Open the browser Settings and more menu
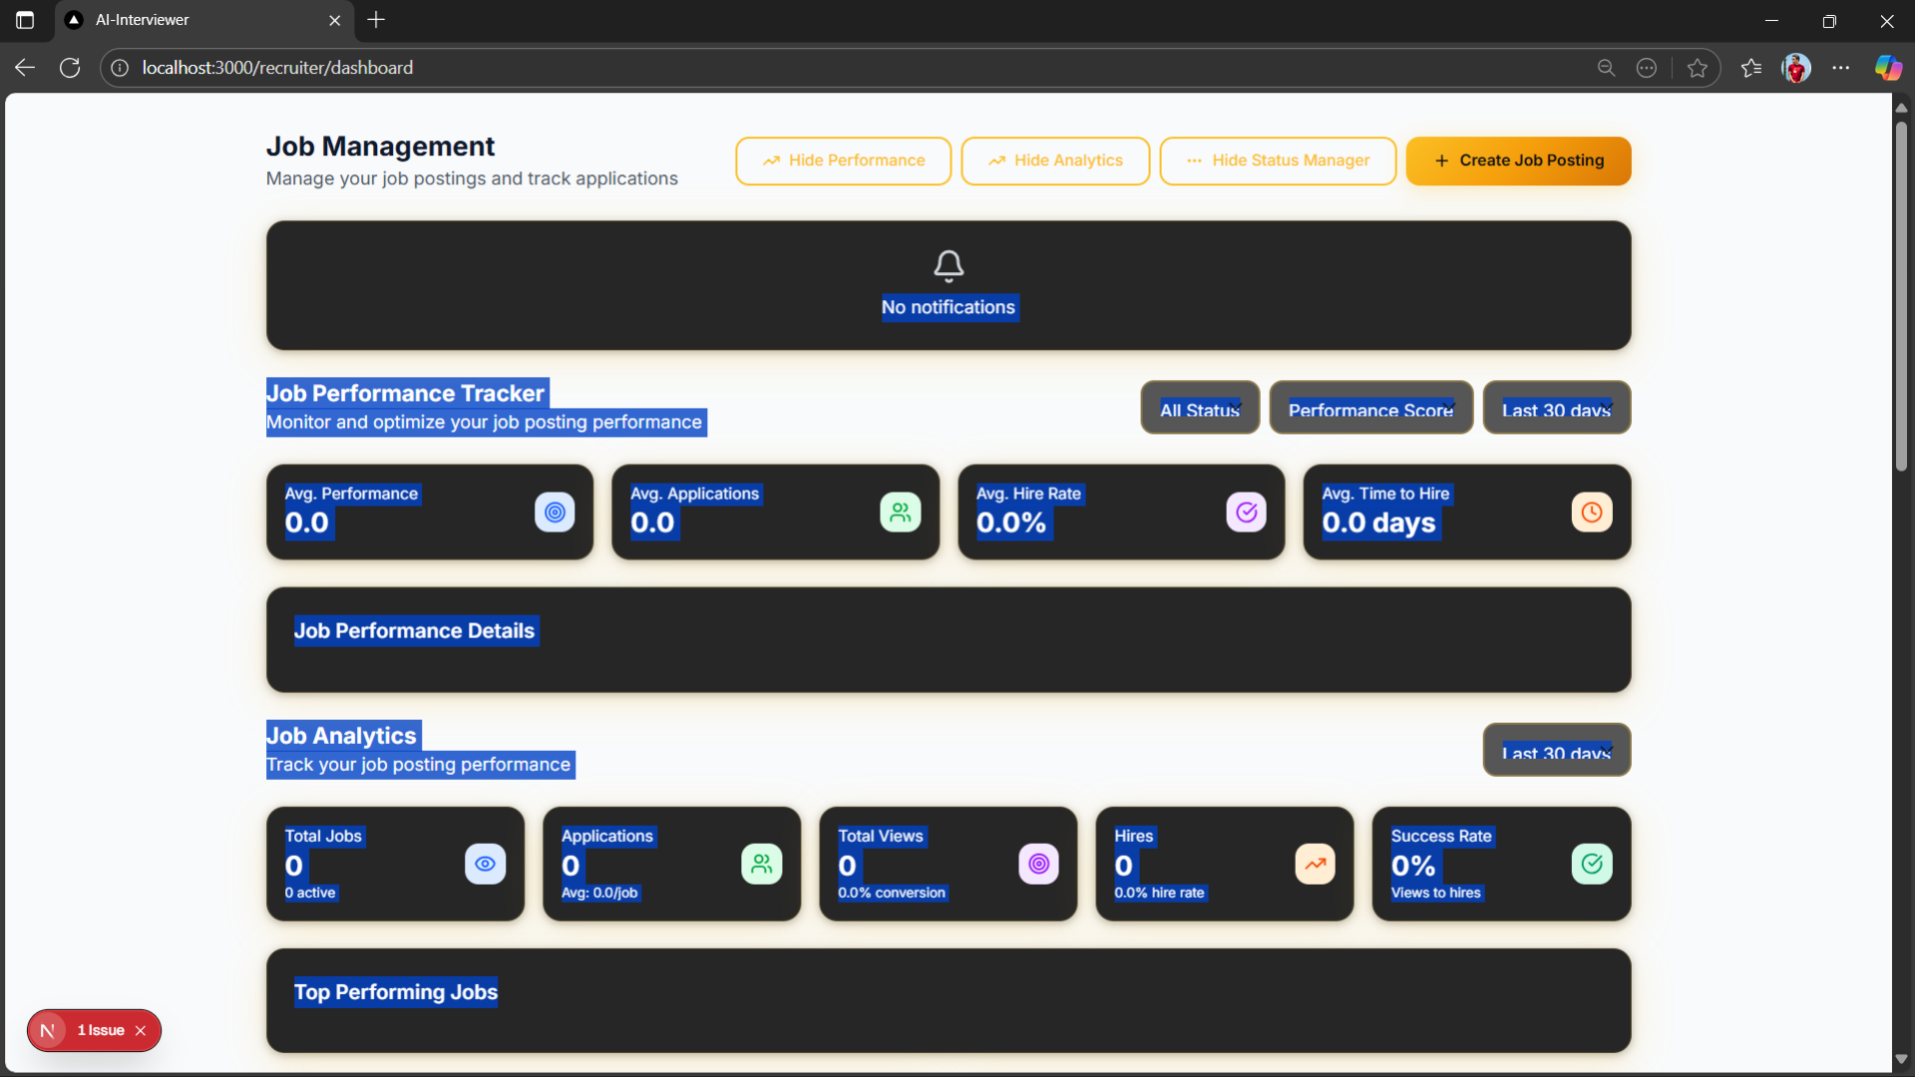Viewport: 1915px width, 1077px height. pyautogui.click(x=1840, y=68)
